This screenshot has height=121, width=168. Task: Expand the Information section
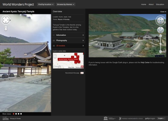[68, 35]
